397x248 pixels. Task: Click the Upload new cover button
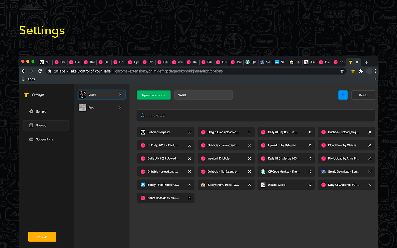pyautogui.click(x=154, y=95)
